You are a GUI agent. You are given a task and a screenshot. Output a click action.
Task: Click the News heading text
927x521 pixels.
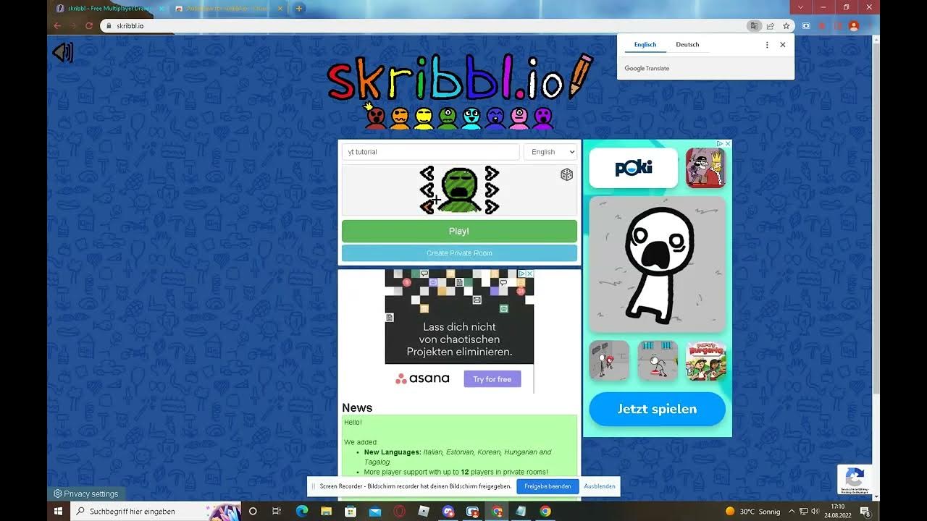tap(357, 407)
